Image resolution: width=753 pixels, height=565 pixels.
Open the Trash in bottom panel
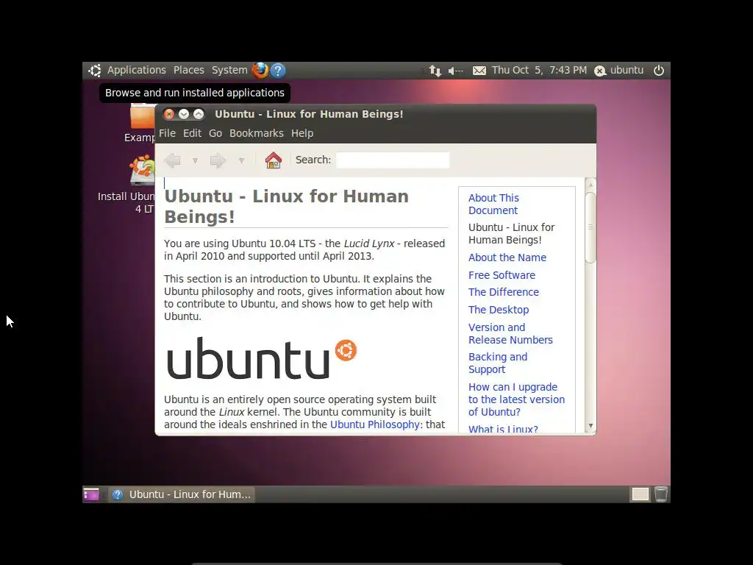[661, 494]
